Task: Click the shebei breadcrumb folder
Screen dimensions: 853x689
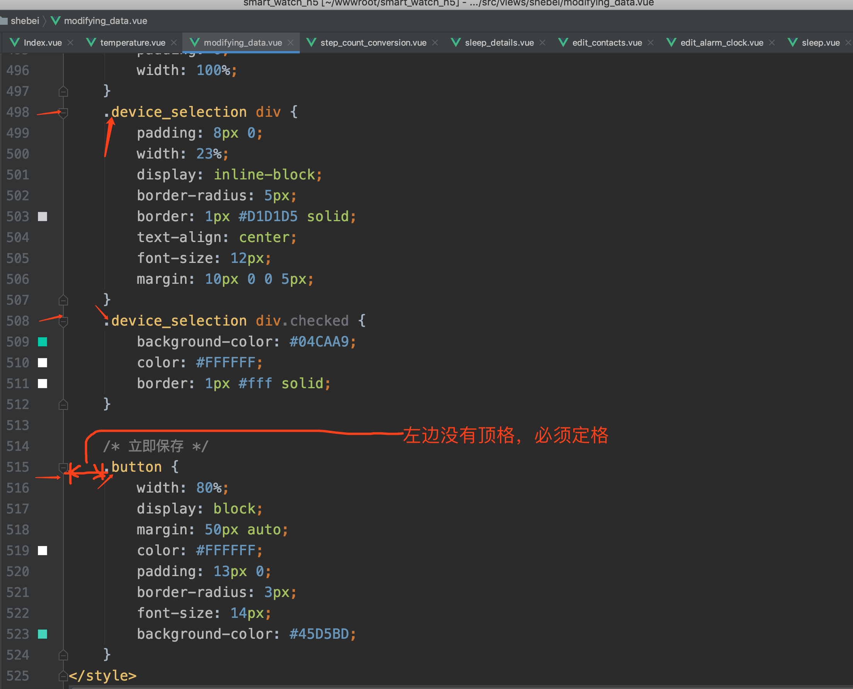Action: click(x=20, y=20)
